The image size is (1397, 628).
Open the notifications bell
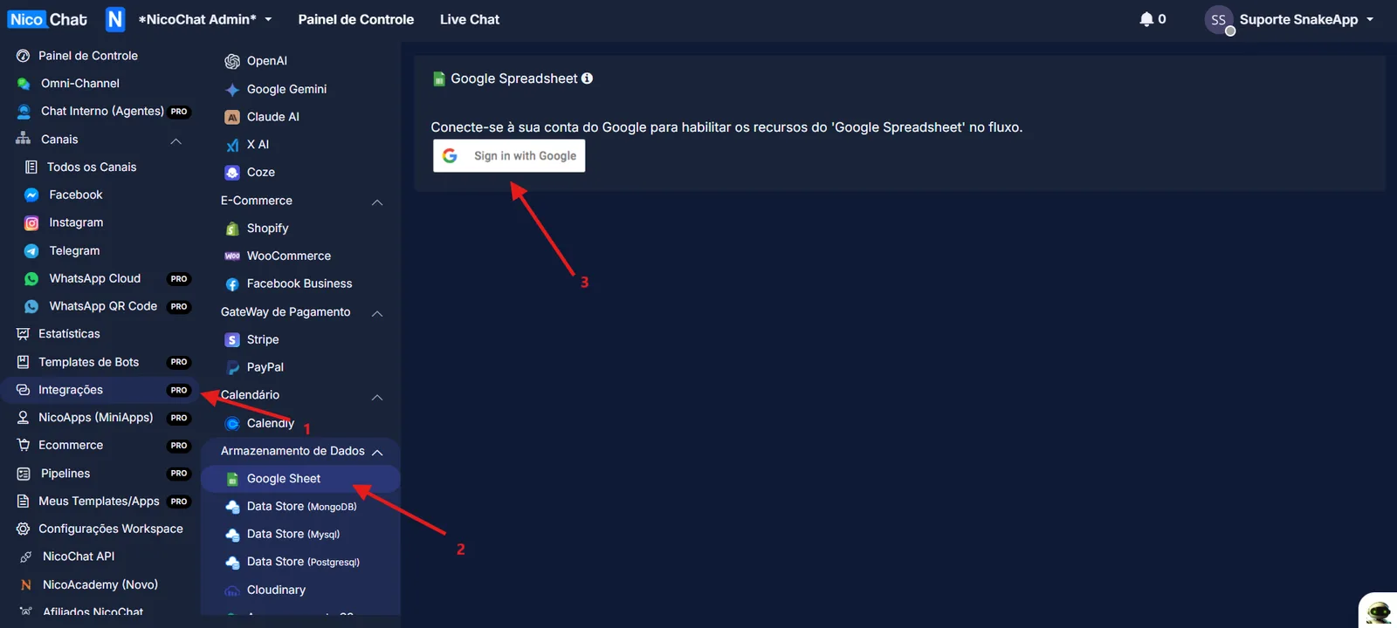1146,19
